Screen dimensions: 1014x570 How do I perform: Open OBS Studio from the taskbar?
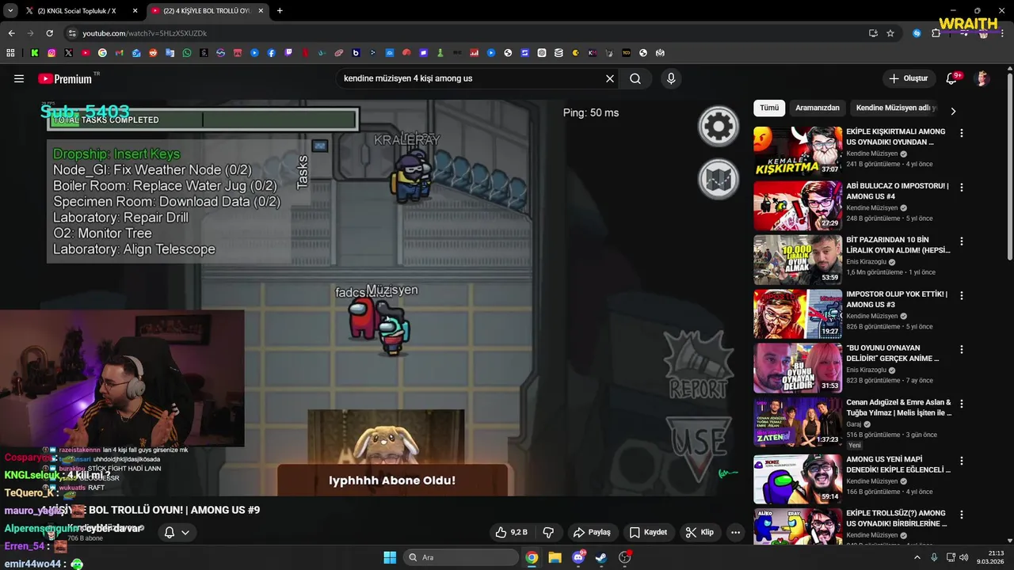[625, 557]
